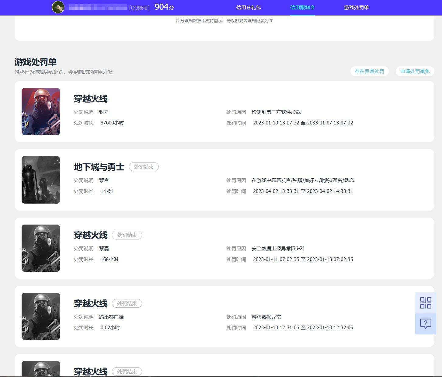Image resolution: width=442 pixels, height=377 pixels.
Task: Click the 申请处罚减免 button
Action: tap(415, 72)
